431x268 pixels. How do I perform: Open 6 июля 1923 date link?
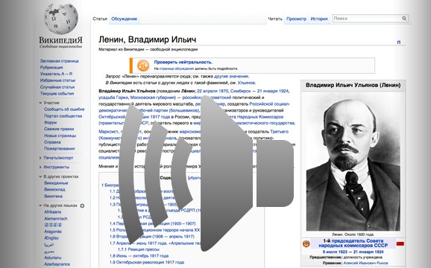coord(336,252)
